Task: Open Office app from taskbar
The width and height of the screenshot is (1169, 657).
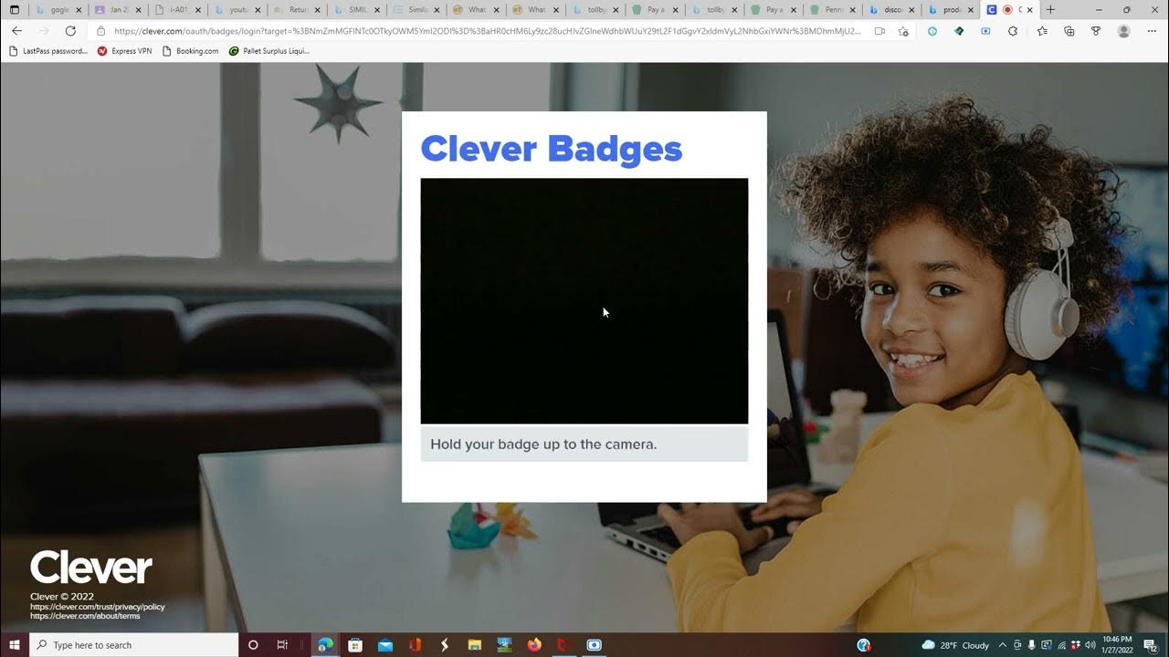Action: pyautogui.click(x=416, y=645)
